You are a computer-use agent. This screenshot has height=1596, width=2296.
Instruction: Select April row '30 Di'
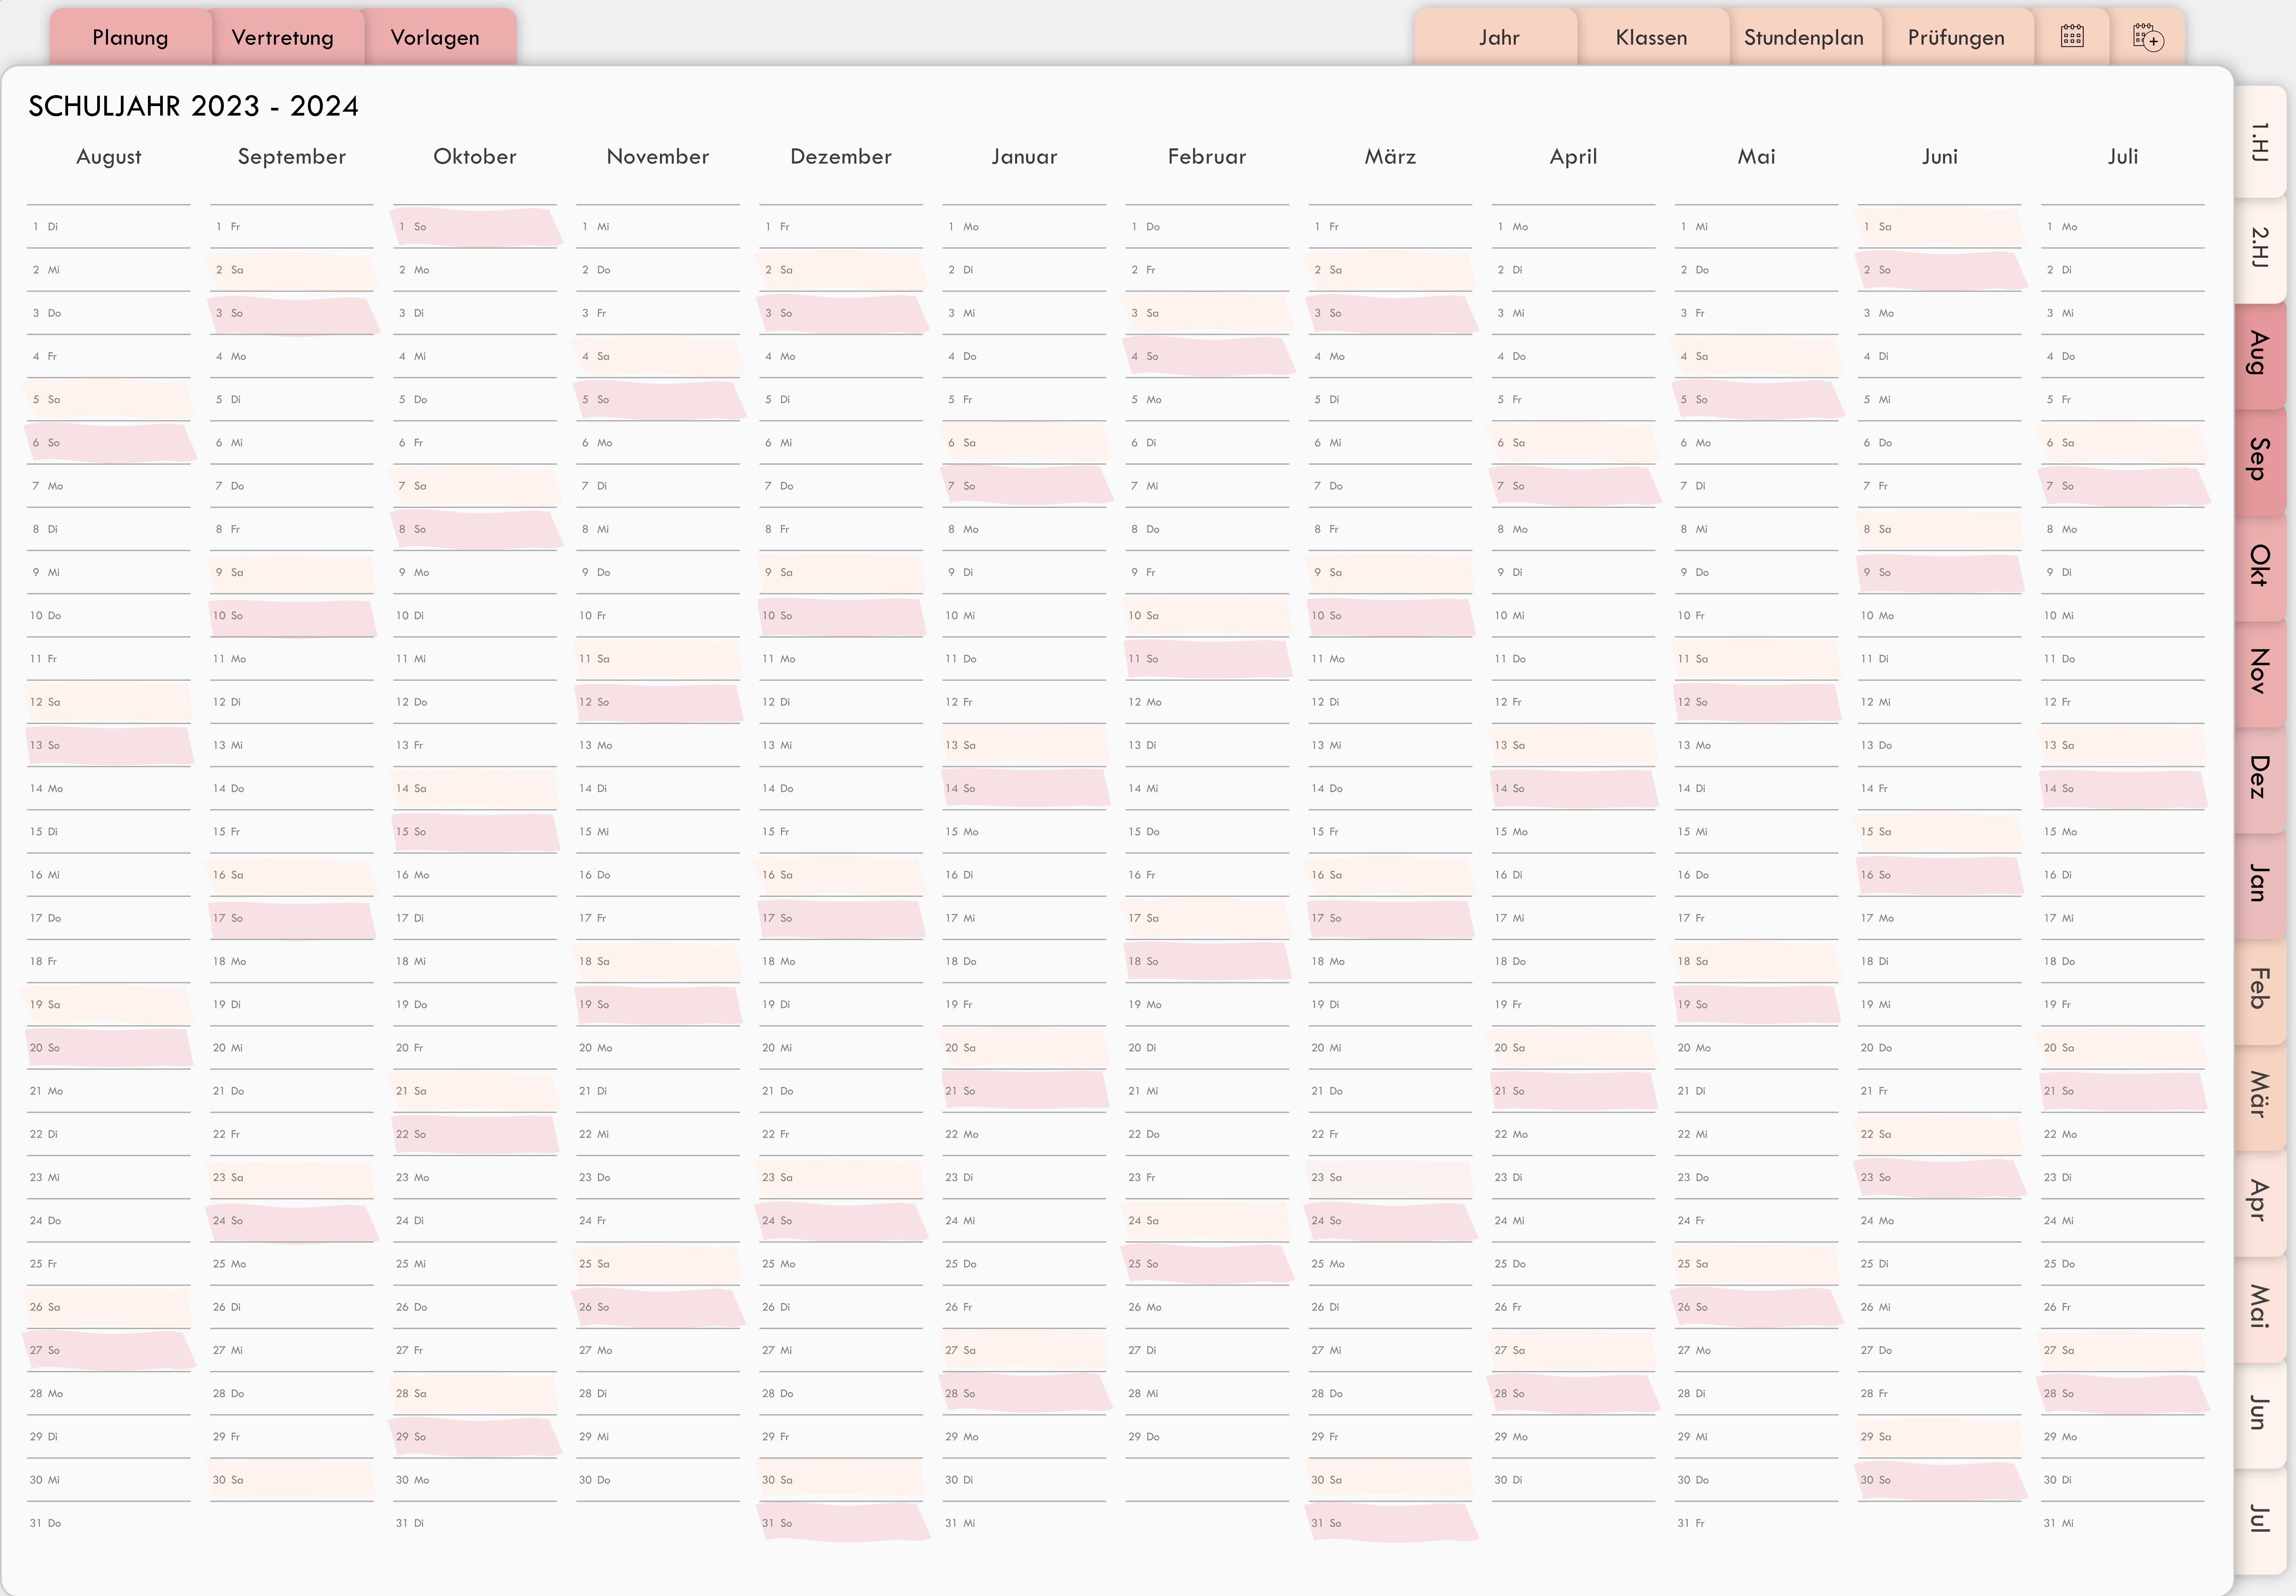(x=1573, y=1480)
